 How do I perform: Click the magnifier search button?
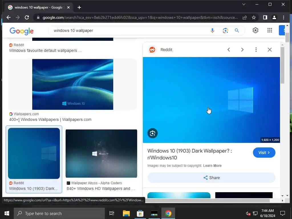pos(237,30)
